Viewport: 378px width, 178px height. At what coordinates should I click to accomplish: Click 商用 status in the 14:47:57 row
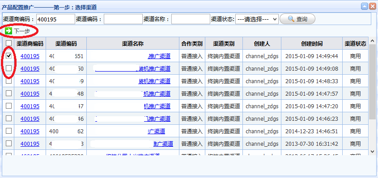point(355,93)
